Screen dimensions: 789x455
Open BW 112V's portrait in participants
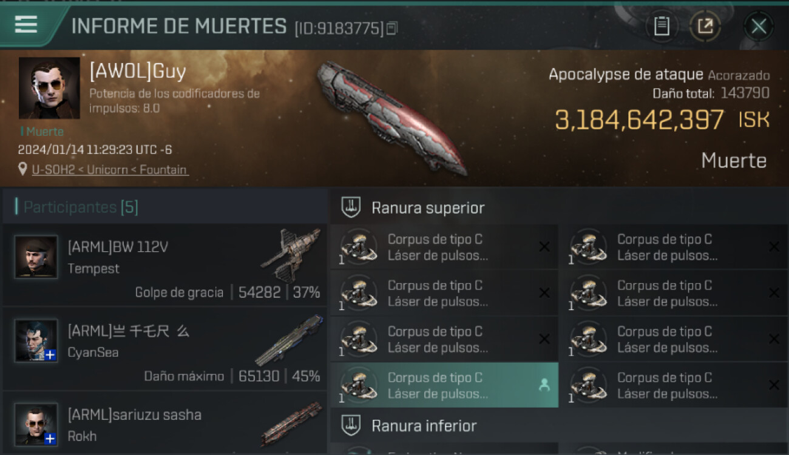tap(36, 257)
